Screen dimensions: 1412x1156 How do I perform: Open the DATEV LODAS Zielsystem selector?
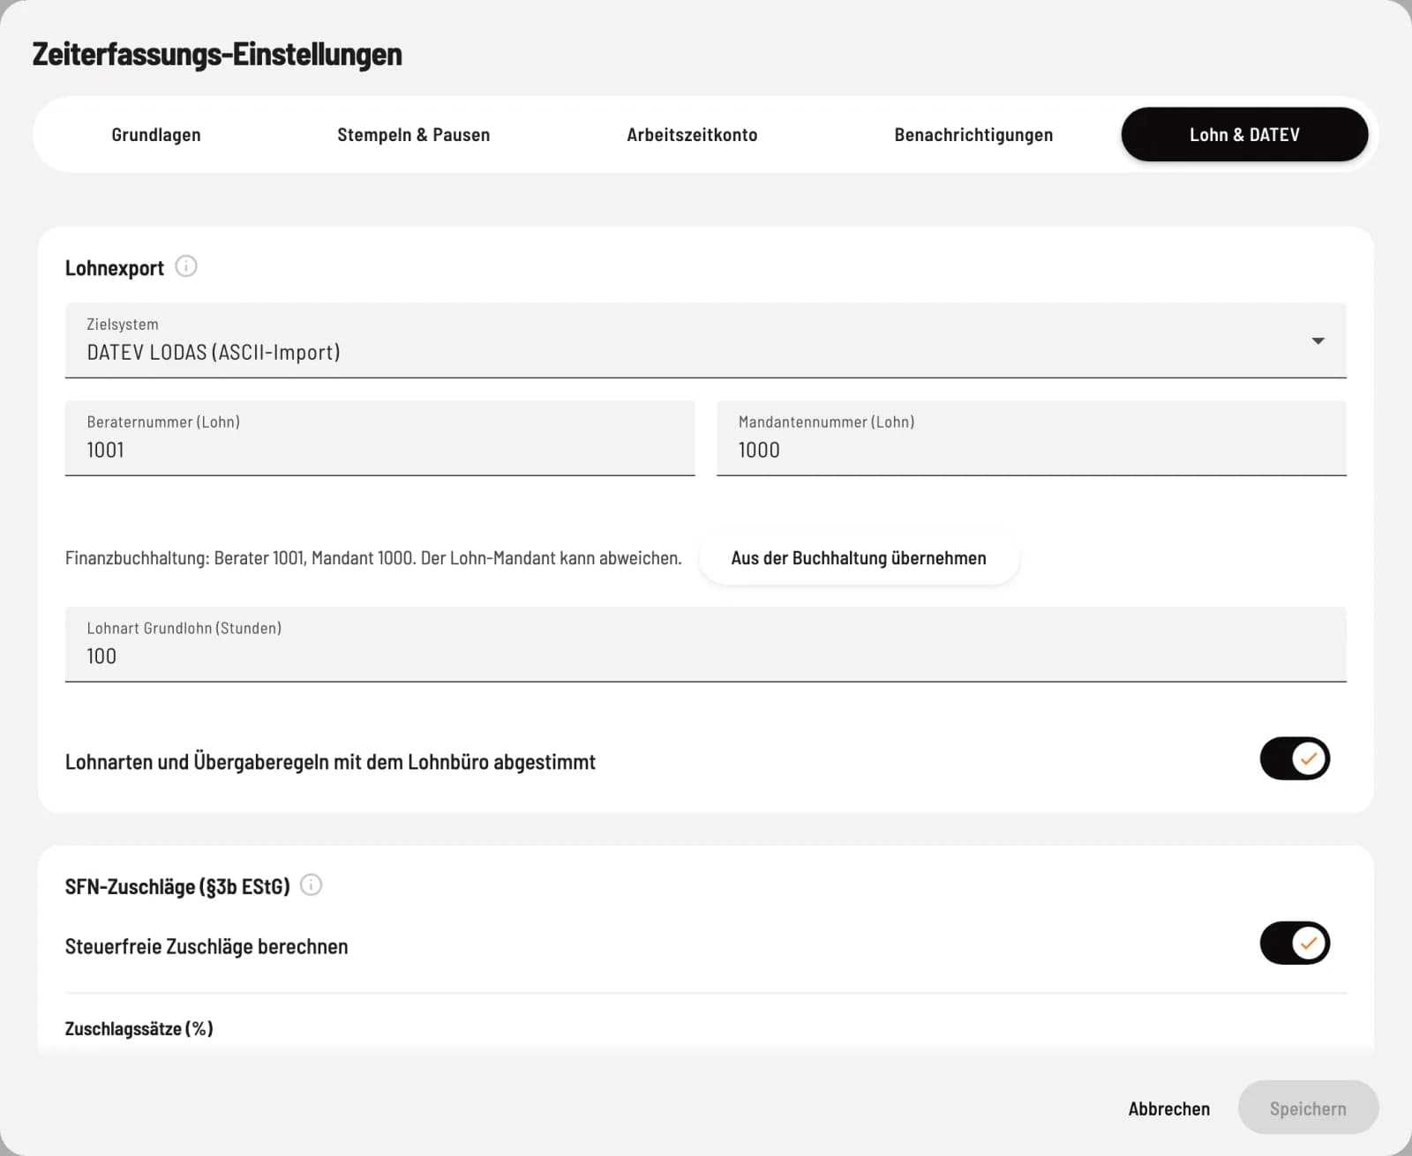click(706, 340)
